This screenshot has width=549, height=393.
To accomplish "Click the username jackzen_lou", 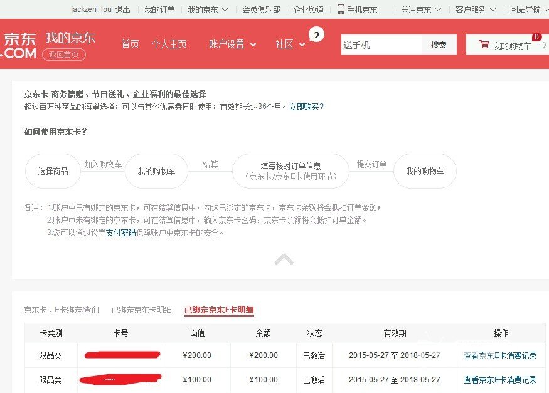I will tap(91, 9).
